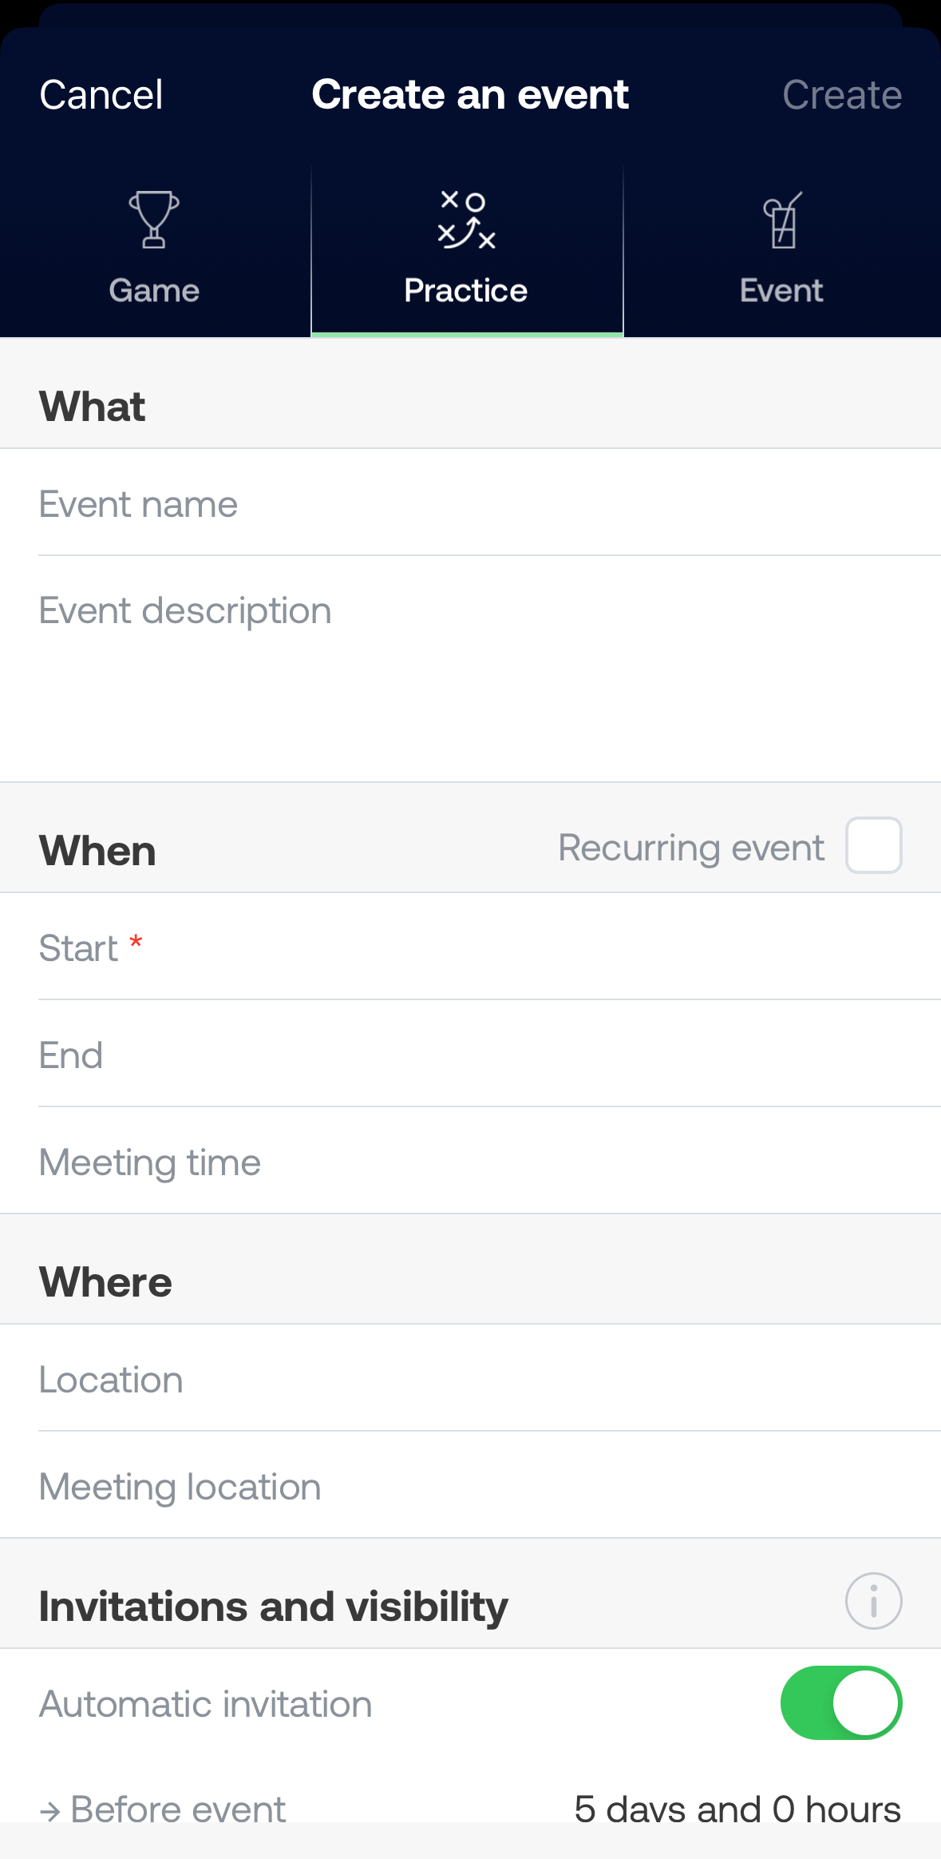Tap Create in the header
The width and height of the screenshot is (941, 1859).
(842, 95)
